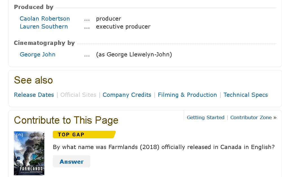Open the Getting Started contributor guide
The image size is (282, 177).
[206, 117]
